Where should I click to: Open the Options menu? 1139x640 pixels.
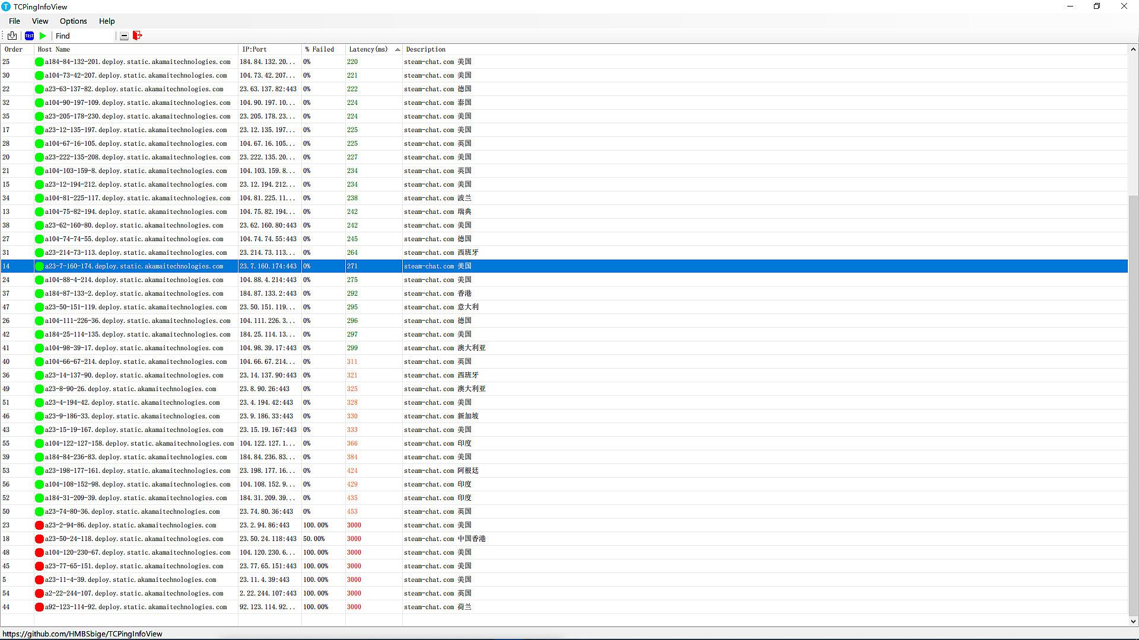[x=73, y=21]
